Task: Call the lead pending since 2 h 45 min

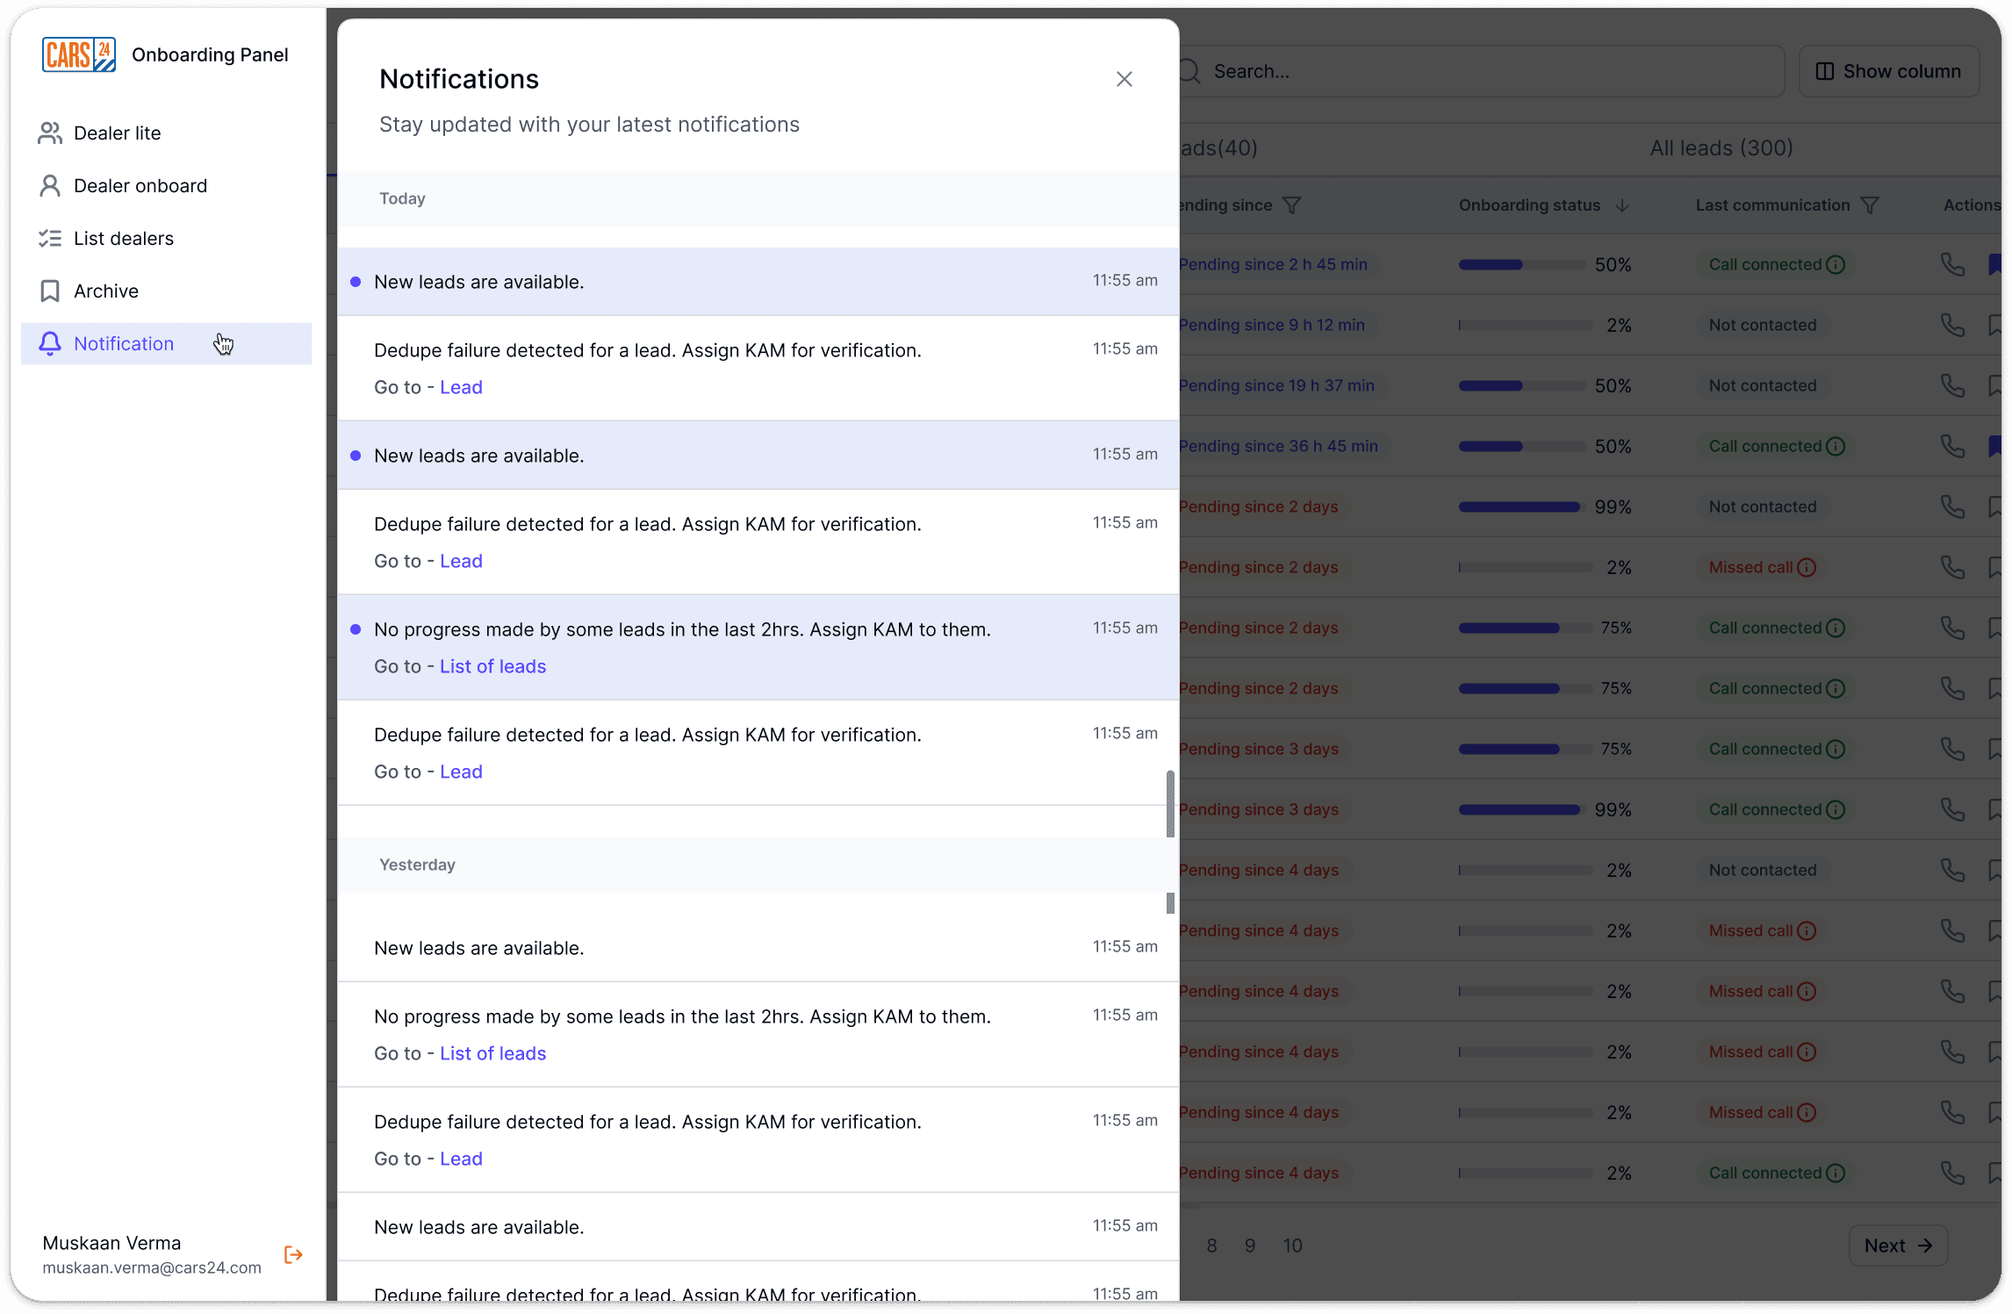Action: tap(1952, 264)
